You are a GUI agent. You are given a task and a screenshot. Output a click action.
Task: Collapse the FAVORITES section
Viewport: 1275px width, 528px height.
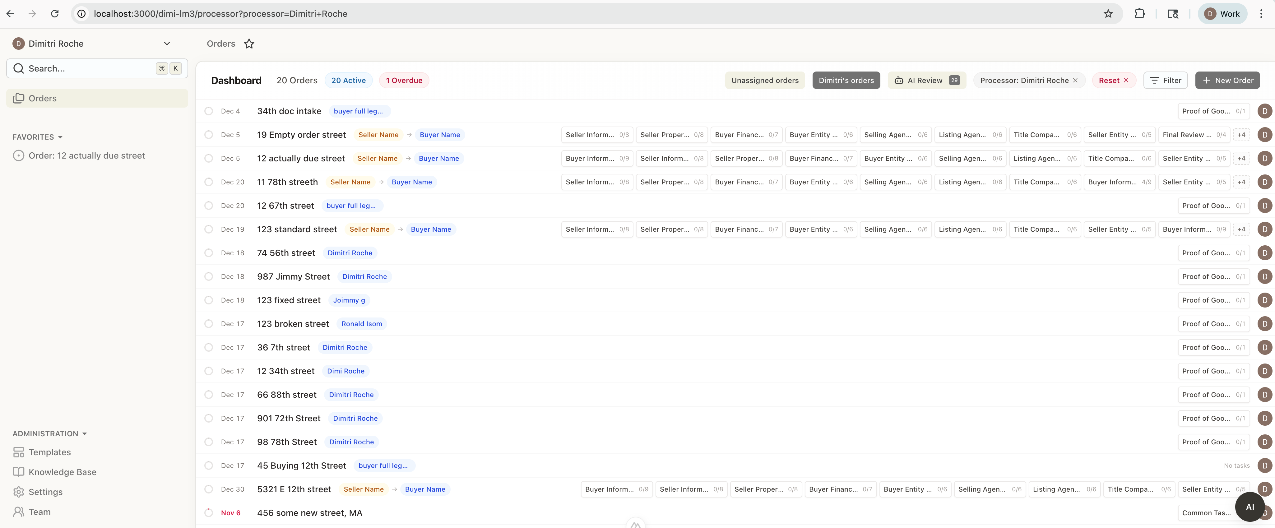pyautogui.click(x=60, y=137)
